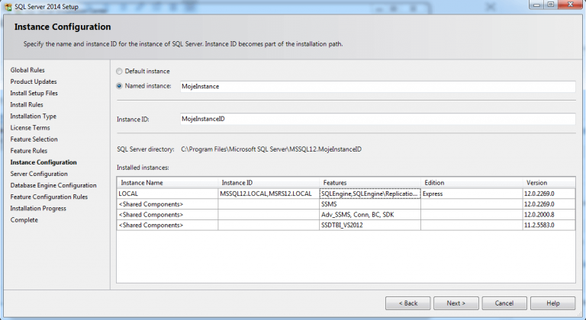Click the SSMS features cell
The height and width of the screenshot is (320, 586).
(370, 204)
